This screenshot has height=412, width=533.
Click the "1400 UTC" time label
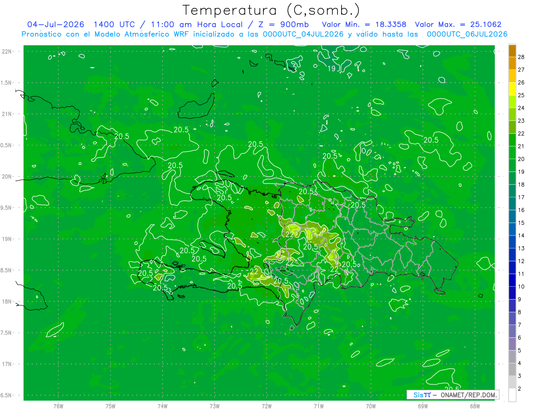[114, 24]
